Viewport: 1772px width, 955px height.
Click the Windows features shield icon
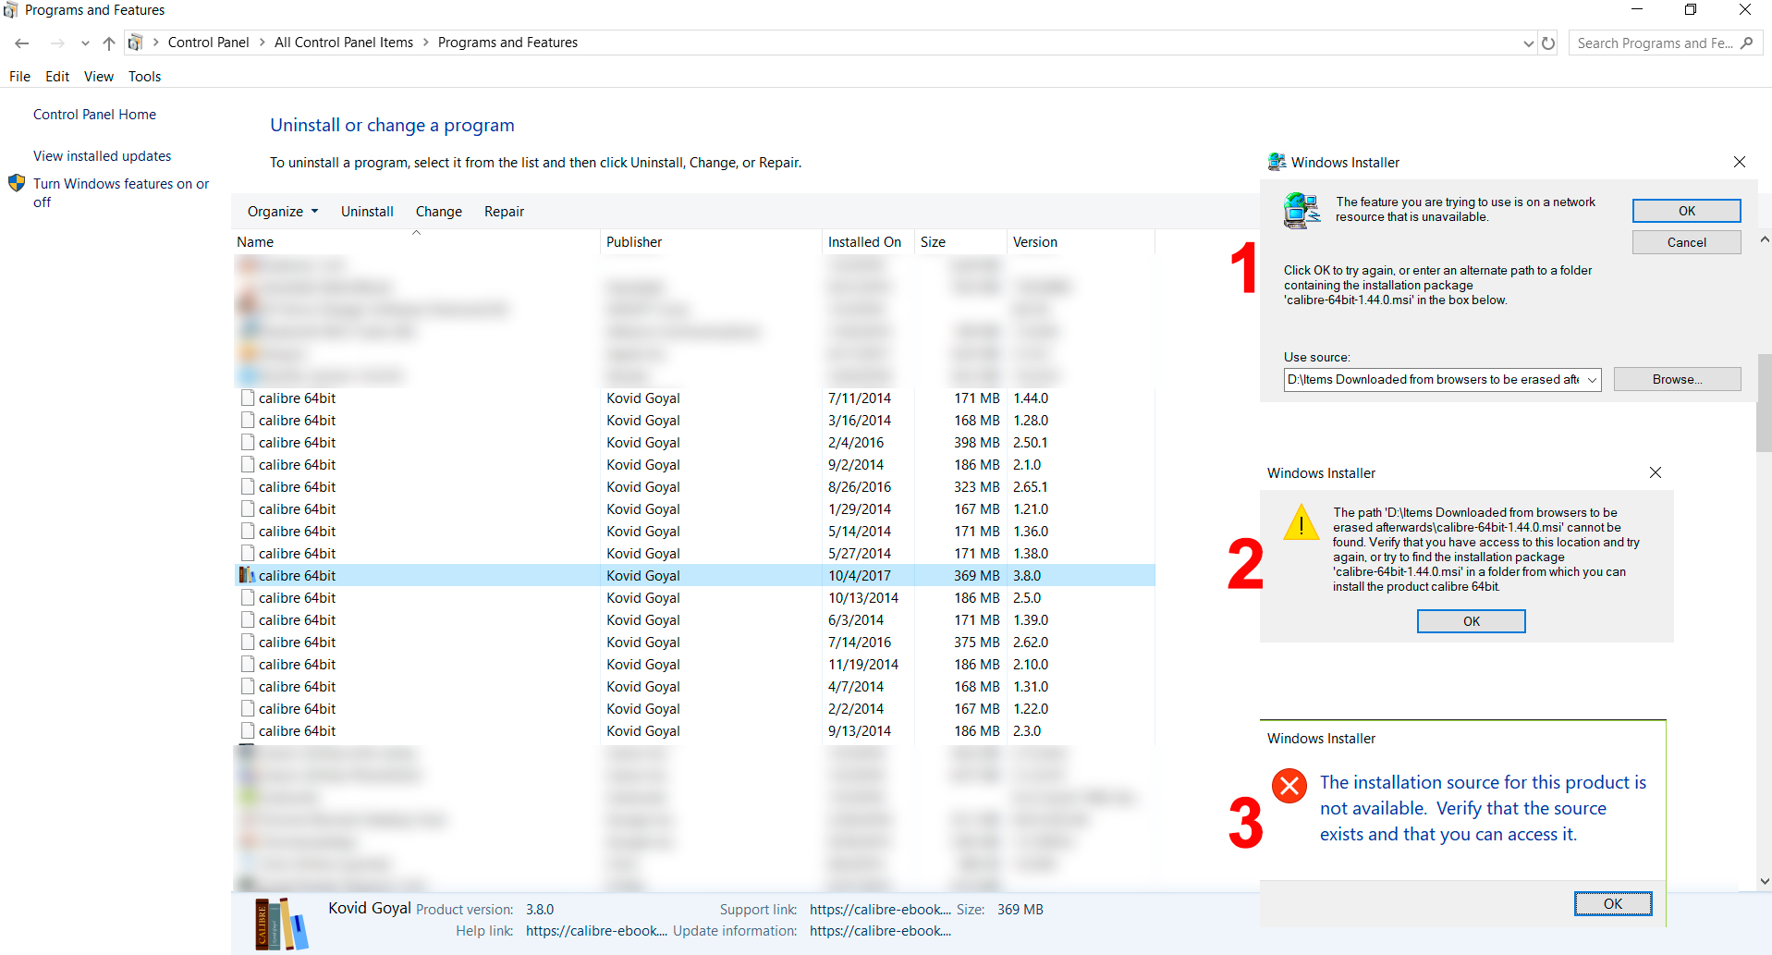click(17, 183)
